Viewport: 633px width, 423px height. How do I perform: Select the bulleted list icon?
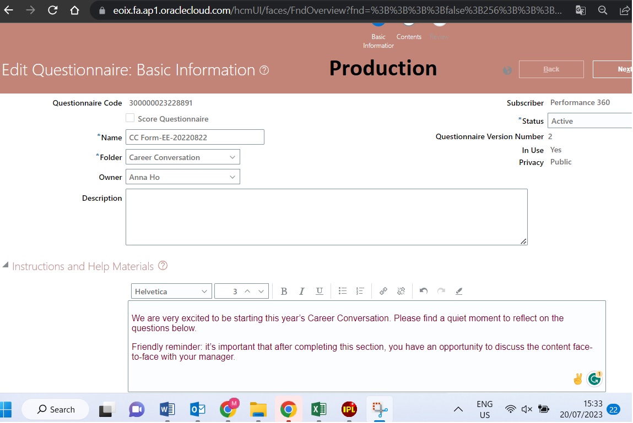pyautogui.click(x=343, y=291)
